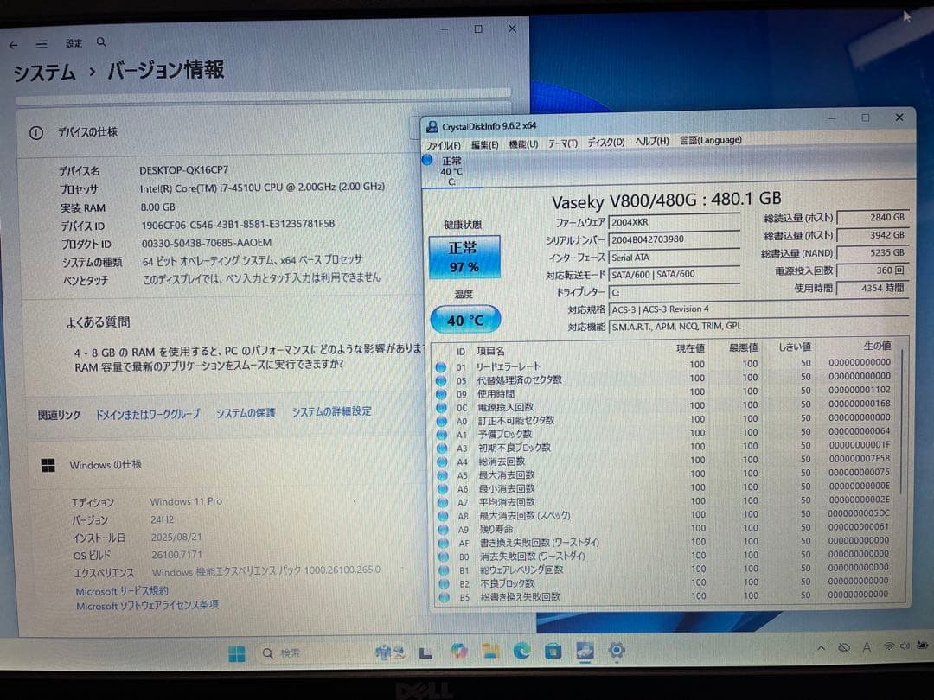Open the Settings hamburger navigation menu
Screen dimensions: 934x700
tap(42, 44)
